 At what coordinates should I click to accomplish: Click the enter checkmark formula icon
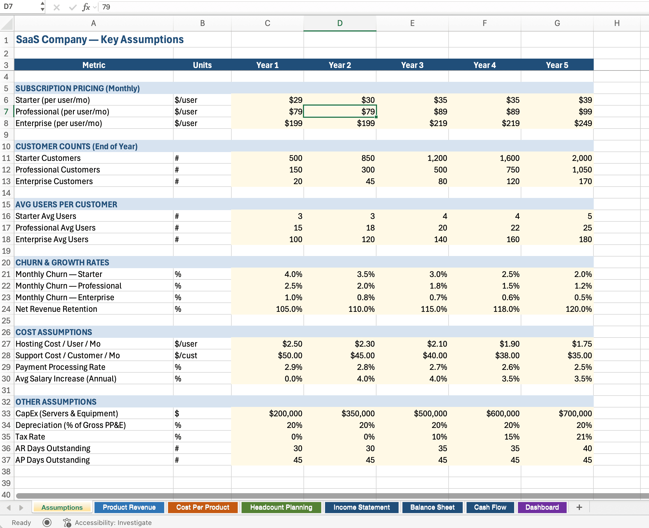72,7
